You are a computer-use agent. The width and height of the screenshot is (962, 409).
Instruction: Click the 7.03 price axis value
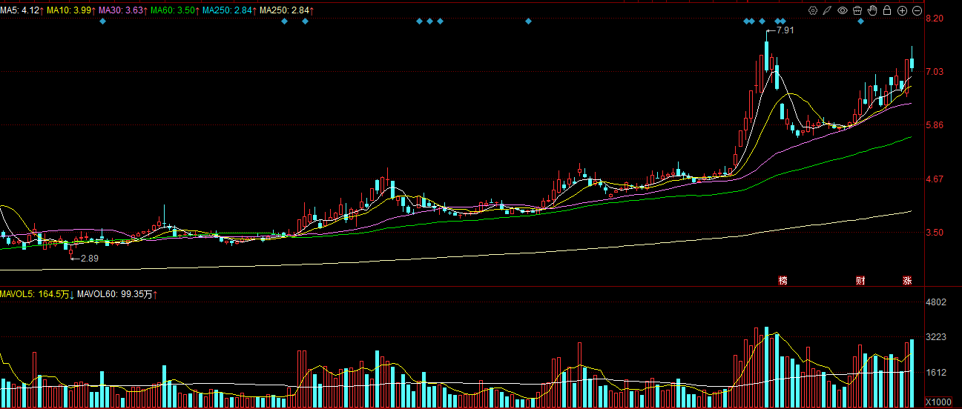coord(935,71)
